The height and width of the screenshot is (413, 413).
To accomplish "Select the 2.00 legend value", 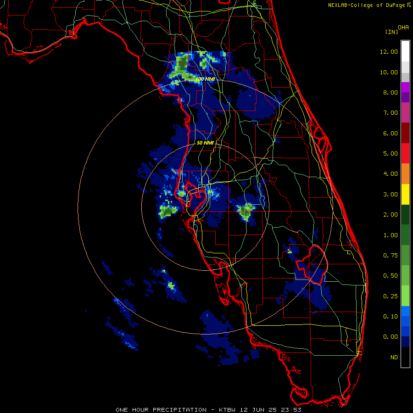I will coord(391,215).
